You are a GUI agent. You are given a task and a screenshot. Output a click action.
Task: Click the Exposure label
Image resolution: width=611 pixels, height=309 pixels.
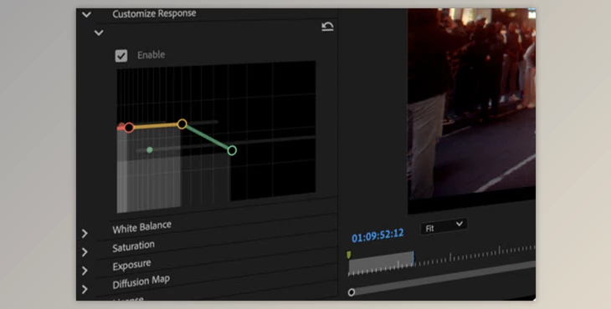coord(131,265)
